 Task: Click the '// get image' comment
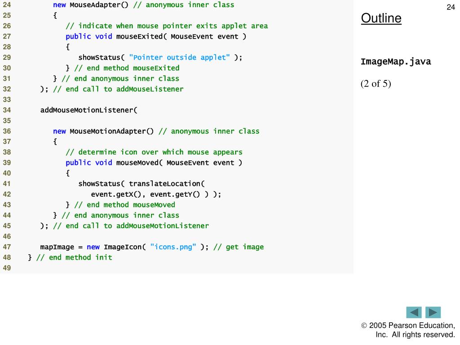(239, 247)
